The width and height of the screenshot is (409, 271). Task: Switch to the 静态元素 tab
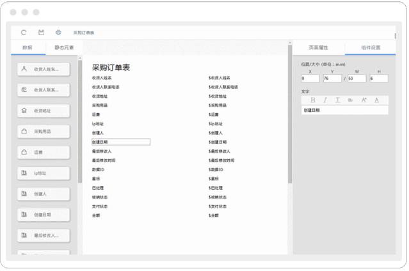click(64, 47)
